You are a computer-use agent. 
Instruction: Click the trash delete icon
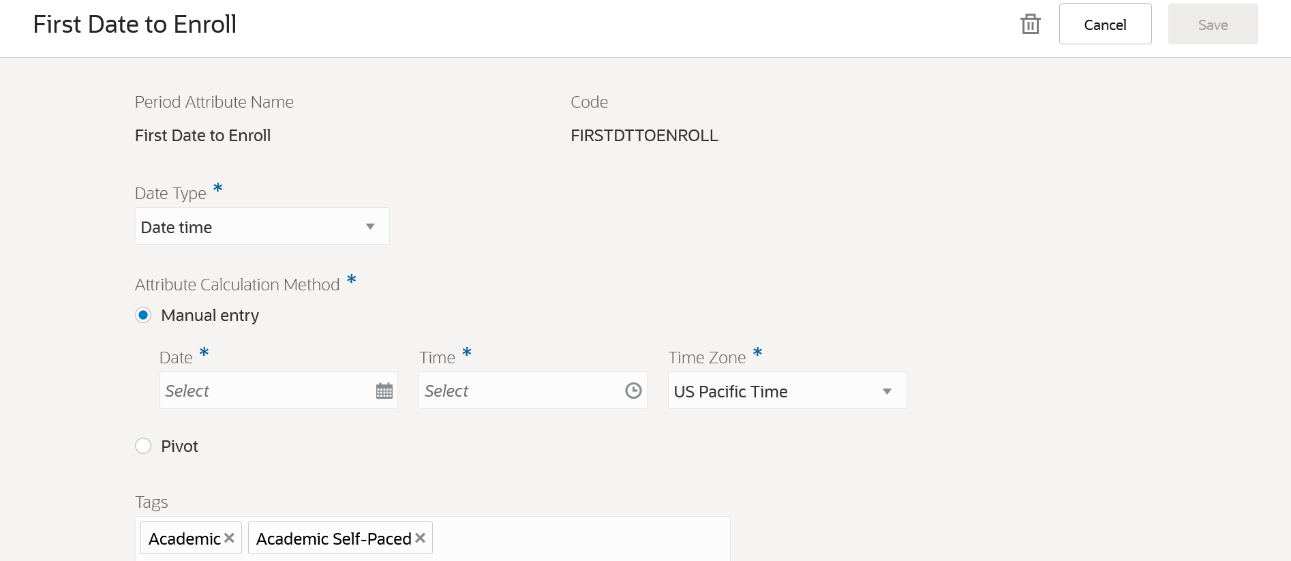(1030, 25)
